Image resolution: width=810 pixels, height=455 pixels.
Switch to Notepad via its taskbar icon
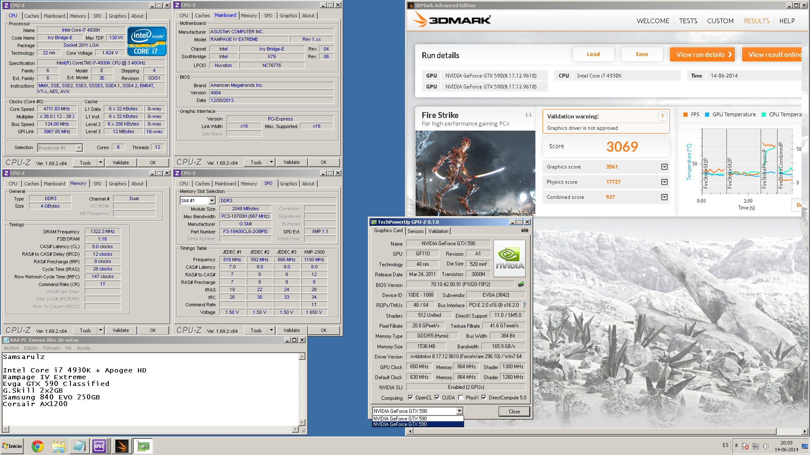[79, 446]
